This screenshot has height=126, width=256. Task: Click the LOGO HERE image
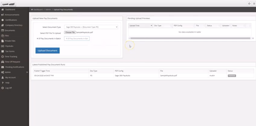(8, 4)
